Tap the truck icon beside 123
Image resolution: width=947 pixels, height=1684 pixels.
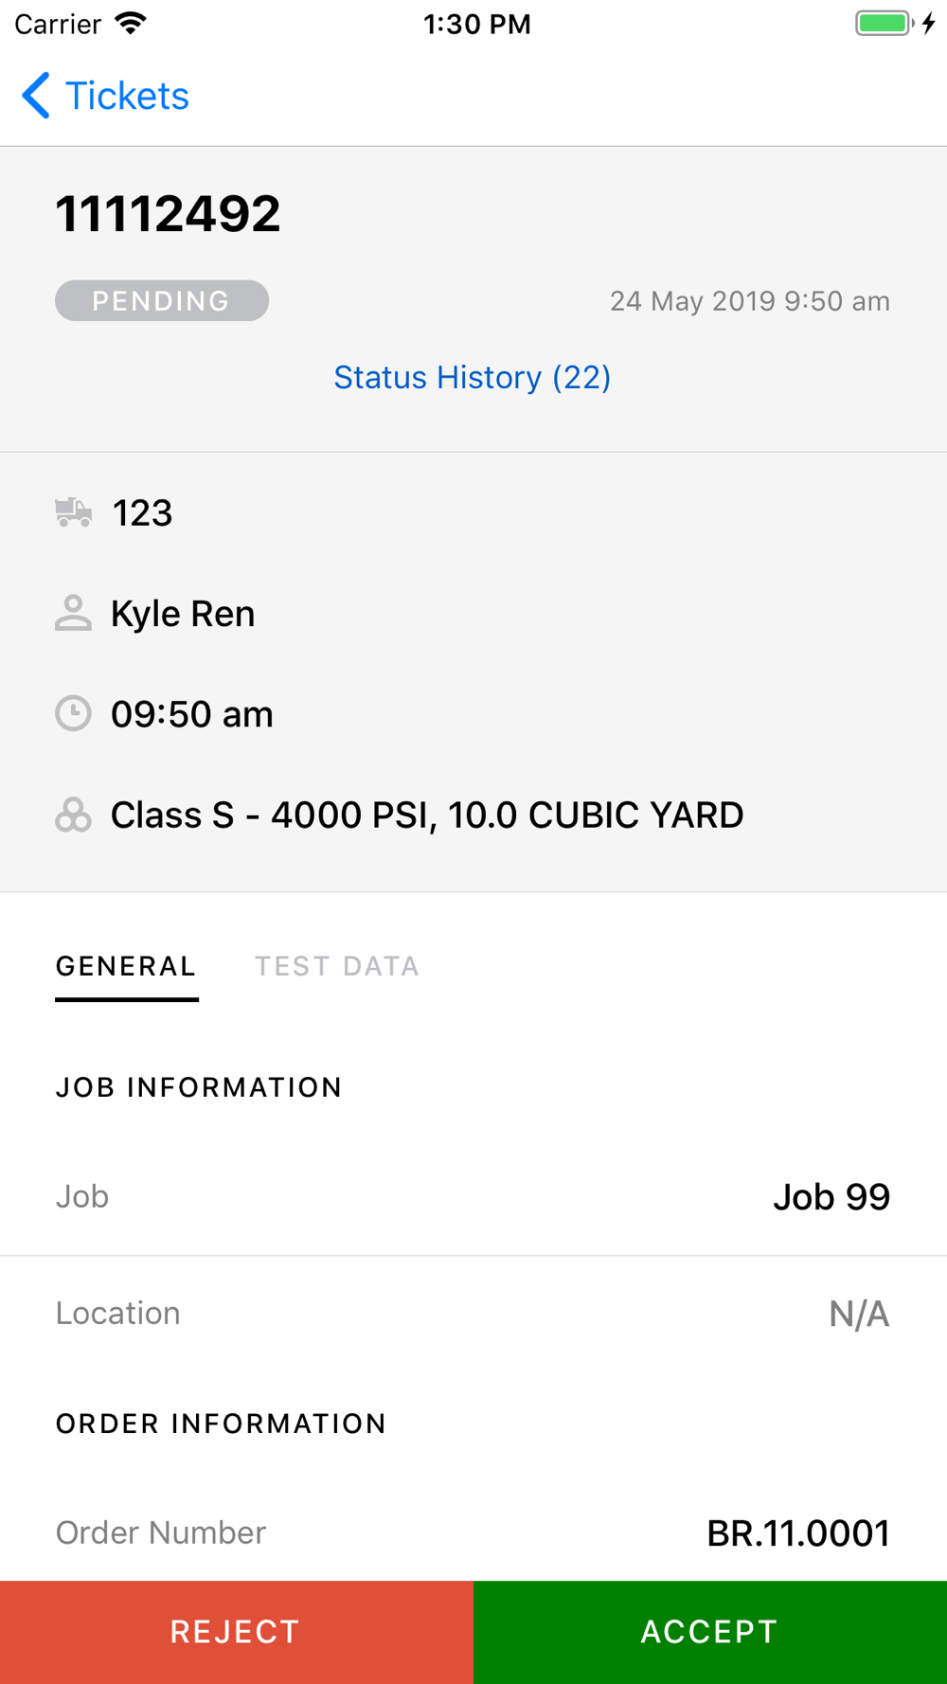[x=73, y=512]
